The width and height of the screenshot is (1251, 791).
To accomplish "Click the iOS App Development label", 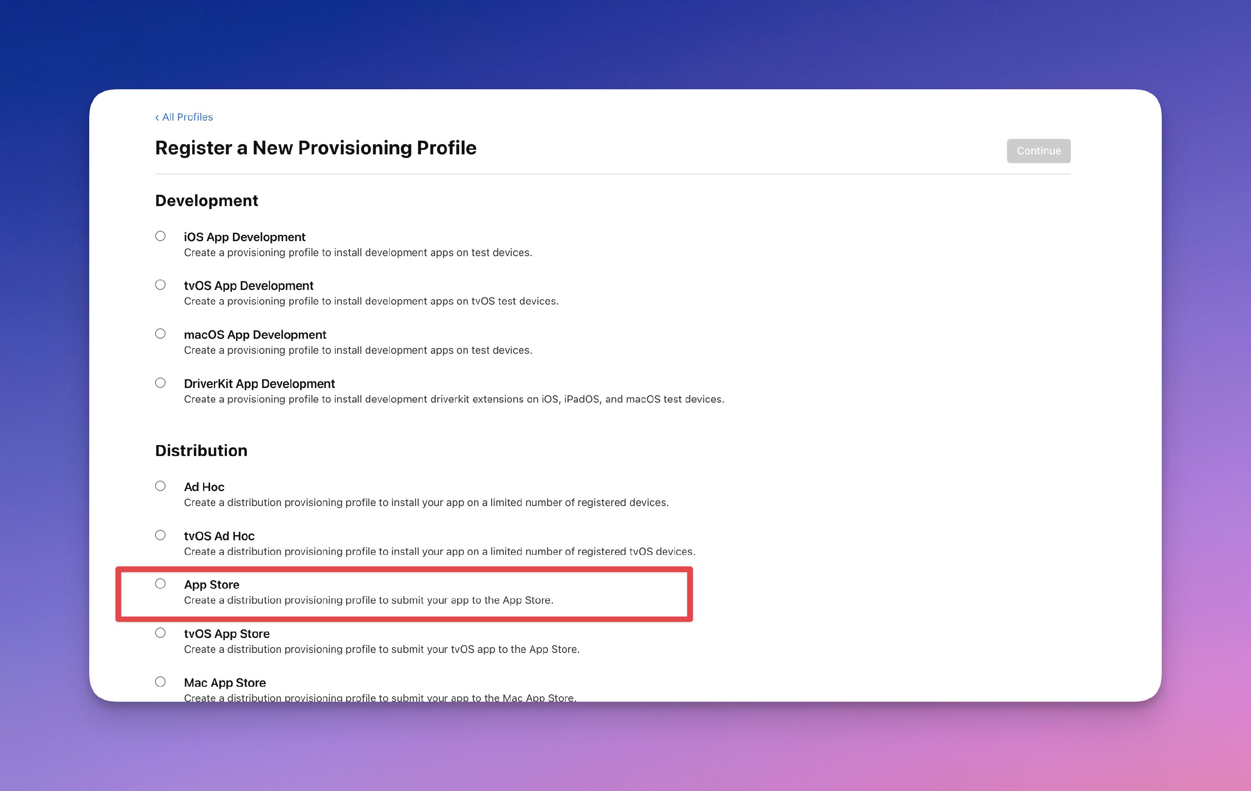I will click(244, 237).
